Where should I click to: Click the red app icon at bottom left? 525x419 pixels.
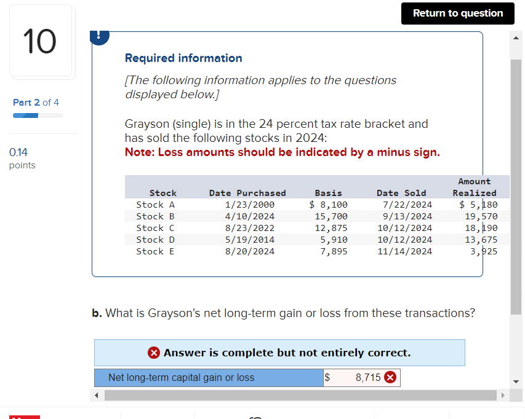coord(24,416)
